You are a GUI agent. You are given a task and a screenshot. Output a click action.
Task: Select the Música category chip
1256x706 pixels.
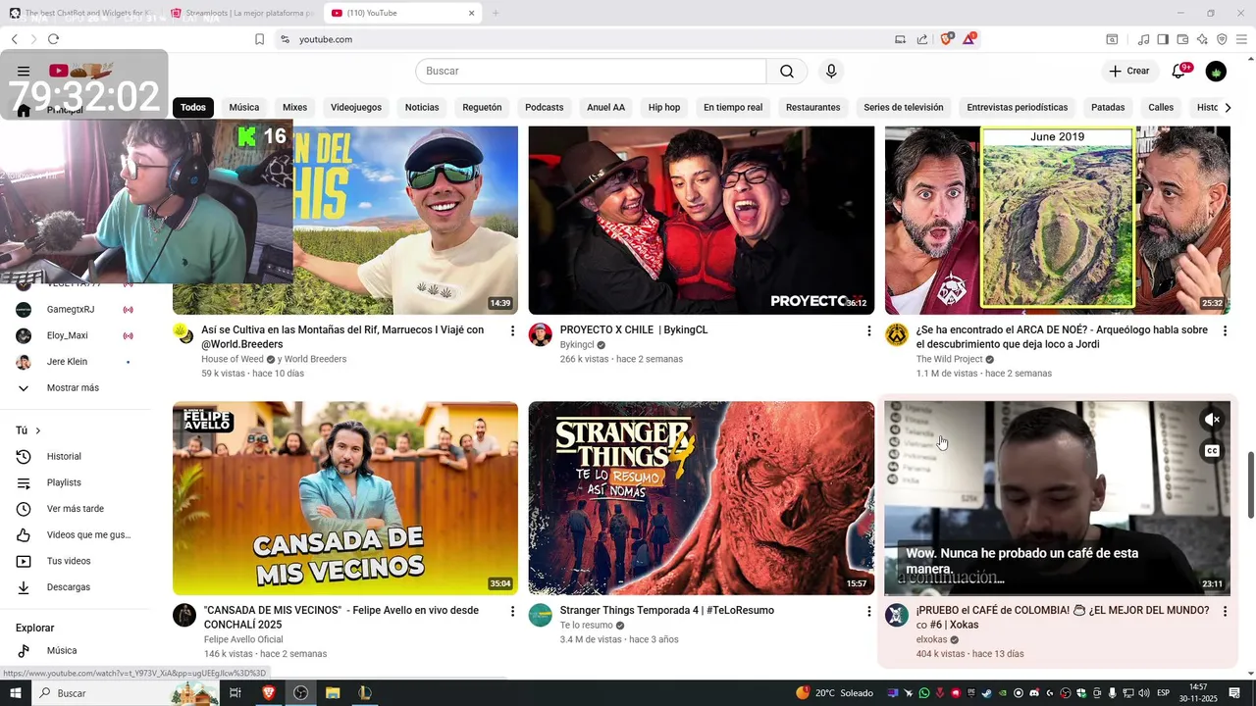pyautogui.click(x=244, y=108)
